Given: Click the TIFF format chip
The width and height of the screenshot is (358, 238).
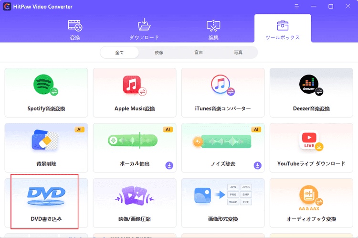Looking at the screenshot, I should 246,202.
